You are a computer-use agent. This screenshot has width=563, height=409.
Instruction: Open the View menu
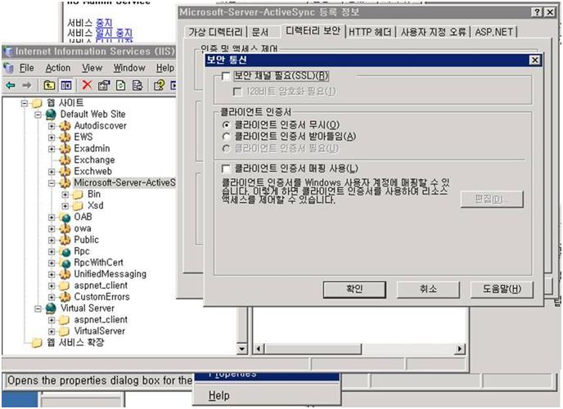click(92, 68)
